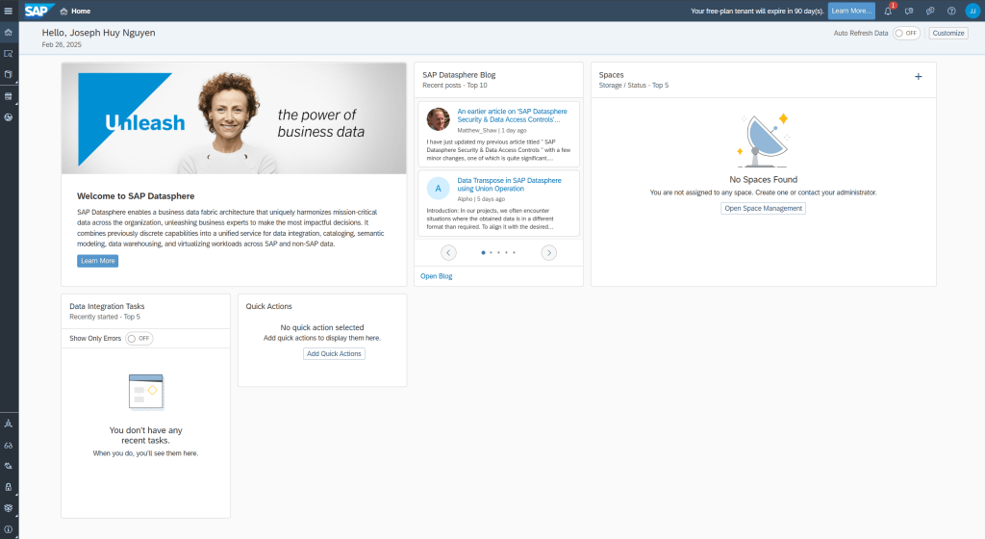Open the Catalog search icon in sidebar

click(x=9, y=53)
